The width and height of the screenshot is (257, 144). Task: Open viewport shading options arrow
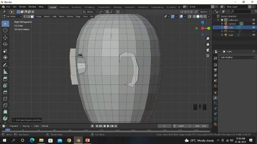[x=209, y=16]
